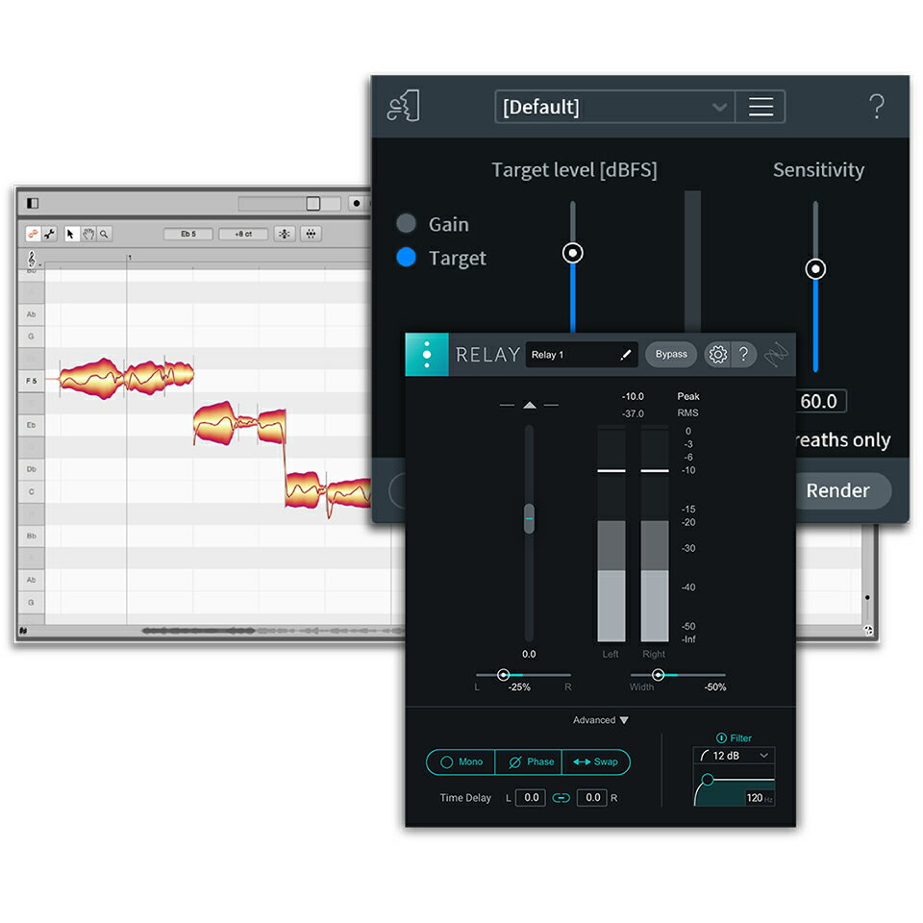Click the Sensitivity value field 60.0
Image resolution: width=923 pixels, height=923 pixels.
coord(820,401)
